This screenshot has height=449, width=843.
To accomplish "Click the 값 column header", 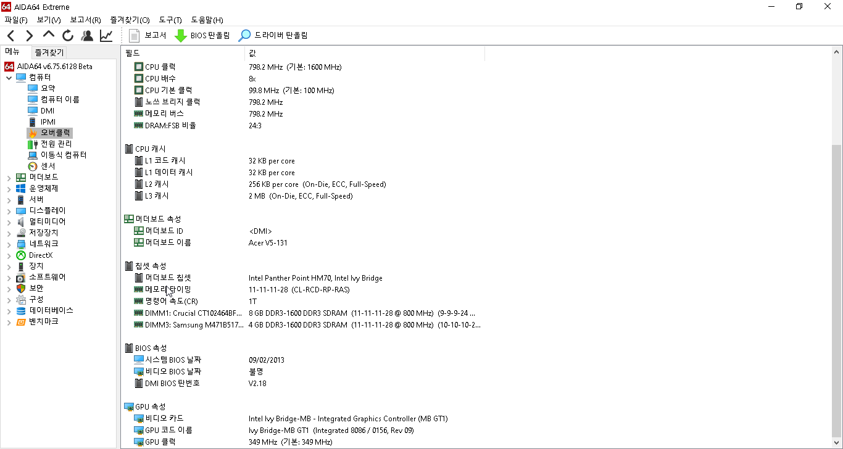I will pos(365,53).
